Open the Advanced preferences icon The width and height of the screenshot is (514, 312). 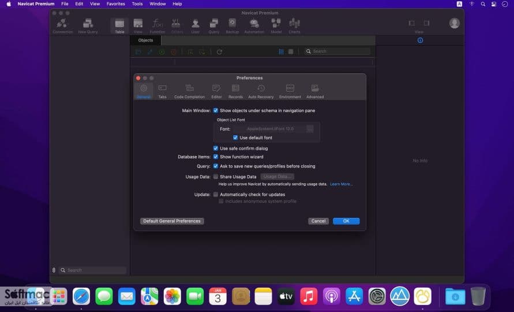pos(315,91)
